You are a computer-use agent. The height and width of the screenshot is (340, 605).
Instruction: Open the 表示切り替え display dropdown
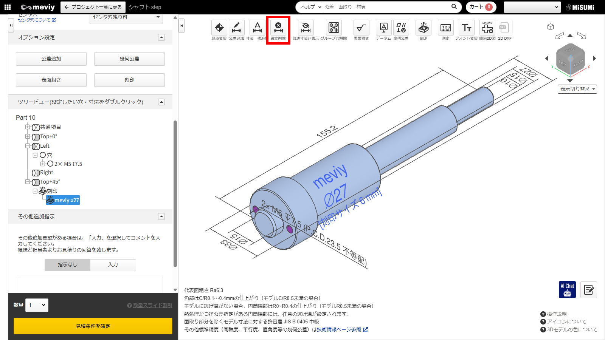(x=577, y=89)
